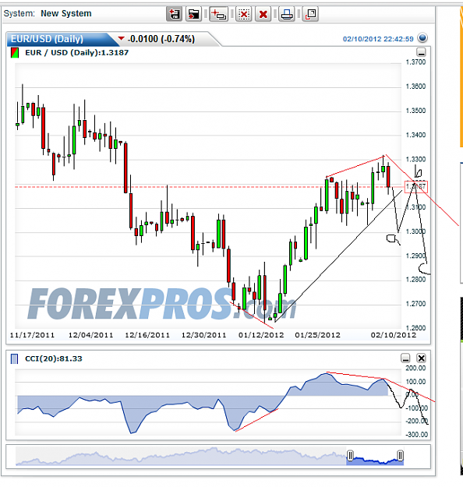Click the blue globe icon beside timestamp
463x487 pixels.
tap(422, 38)
